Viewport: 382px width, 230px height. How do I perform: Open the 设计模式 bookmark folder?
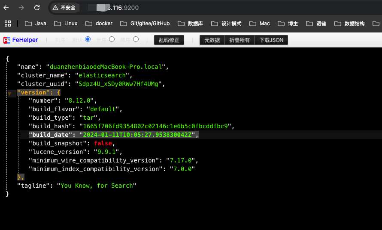click(226, 24)
